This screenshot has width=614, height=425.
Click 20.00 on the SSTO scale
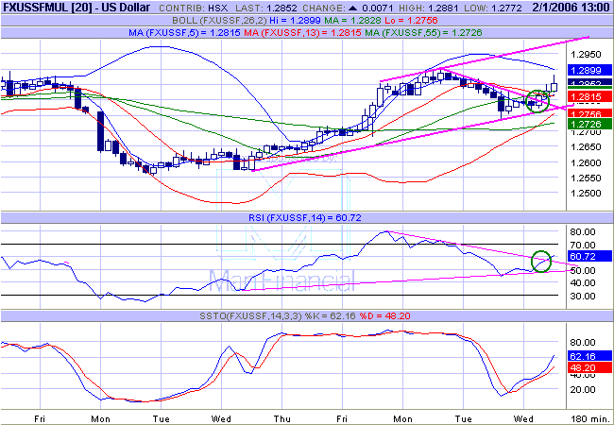(x=583, y=390)
